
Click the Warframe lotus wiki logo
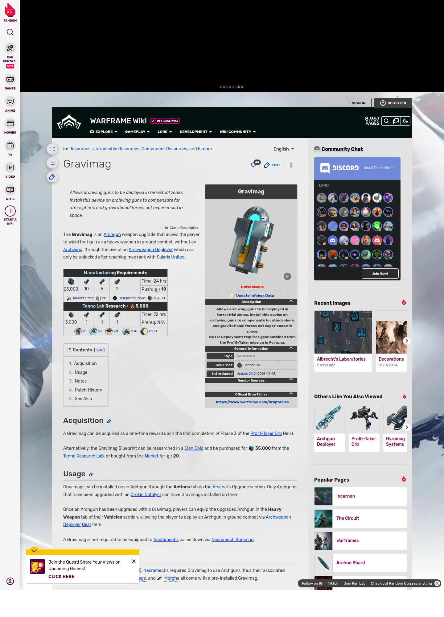(x=69, y=122)
